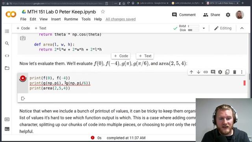Click the line print(area(2,5,4))

coord(50,88)
